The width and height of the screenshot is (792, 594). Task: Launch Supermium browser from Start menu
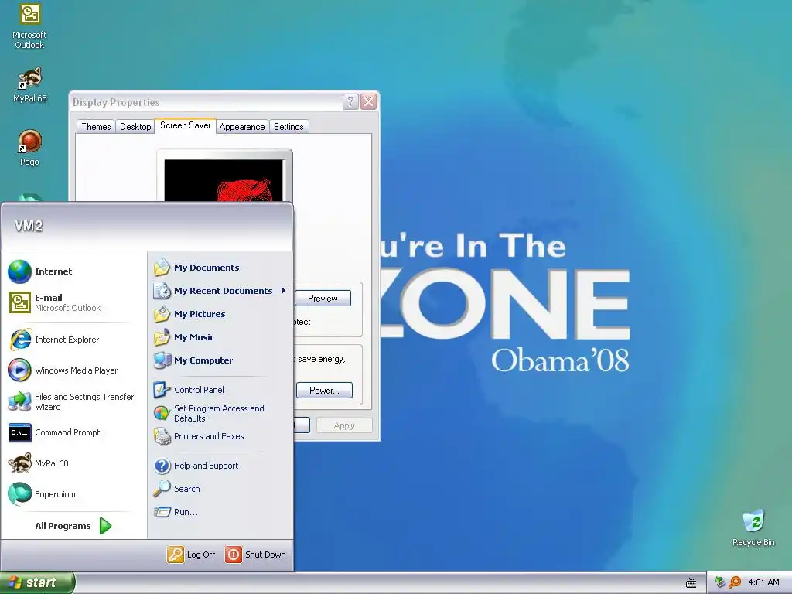73,494
